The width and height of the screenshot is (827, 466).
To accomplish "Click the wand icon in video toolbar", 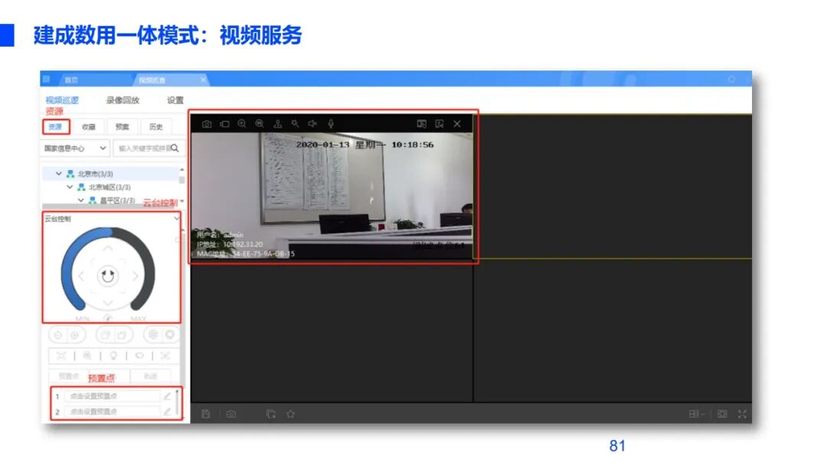I will coord(295,123).
